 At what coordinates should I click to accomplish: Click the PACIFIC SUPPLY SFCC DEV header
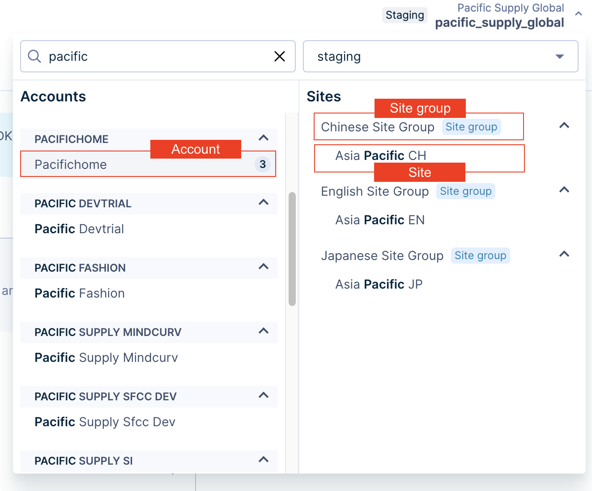coord(149,396)
